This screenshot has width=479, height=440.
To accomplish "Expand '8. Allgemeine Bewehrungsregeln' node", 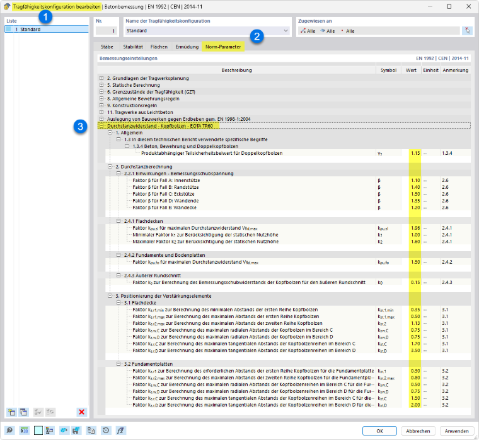I will pyautogui.click(x=101, y=99).
